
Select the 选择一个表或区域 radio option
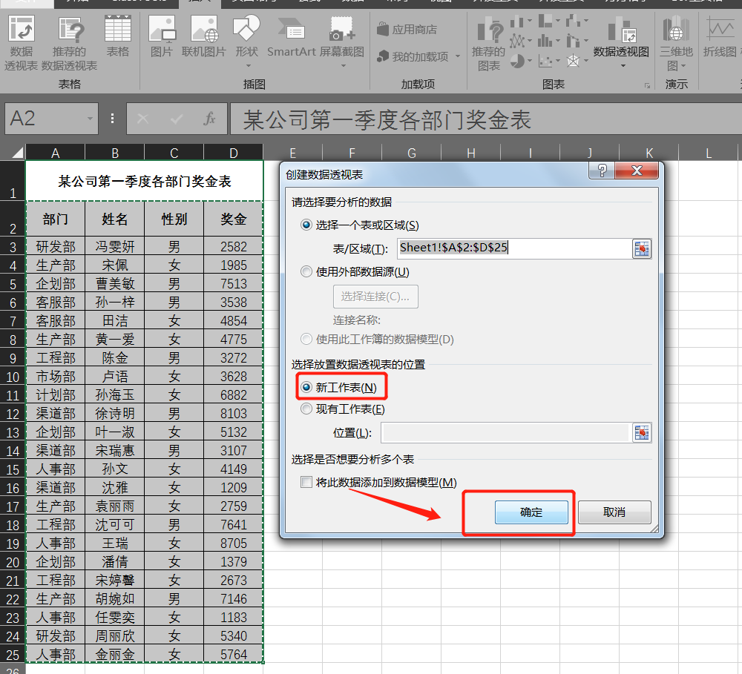click(x=306, y=225)
